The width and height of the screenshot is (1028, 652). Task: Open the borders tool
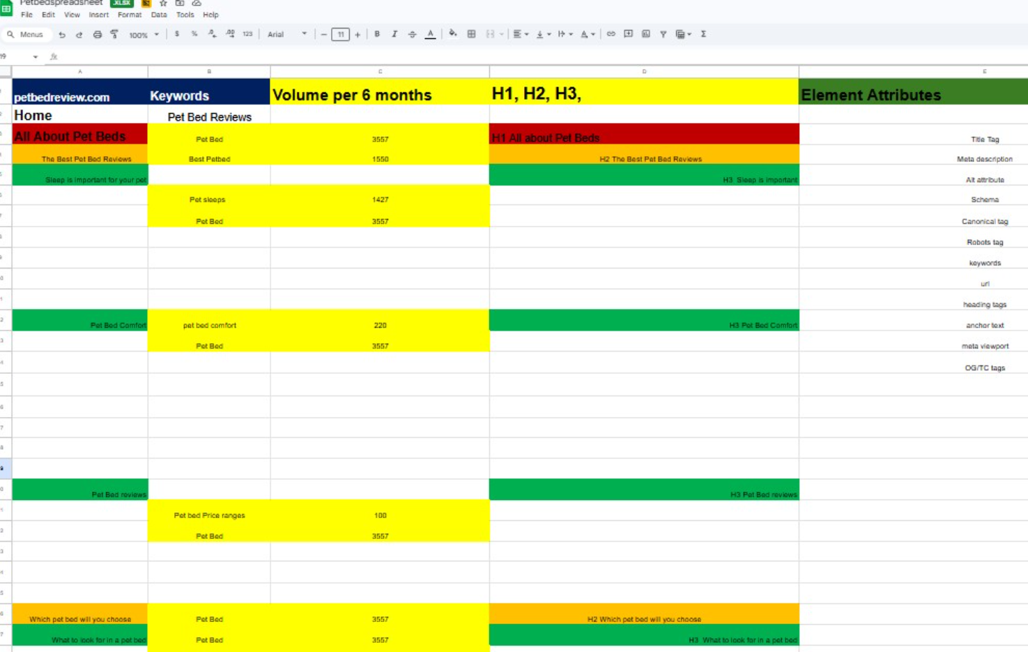(x=472, y=34)
